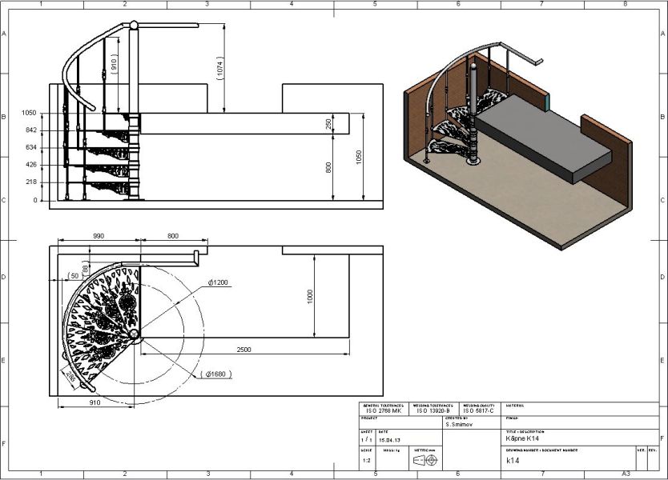
Task: Click the title field 'Käpne K14'
Action: [521, 439]
